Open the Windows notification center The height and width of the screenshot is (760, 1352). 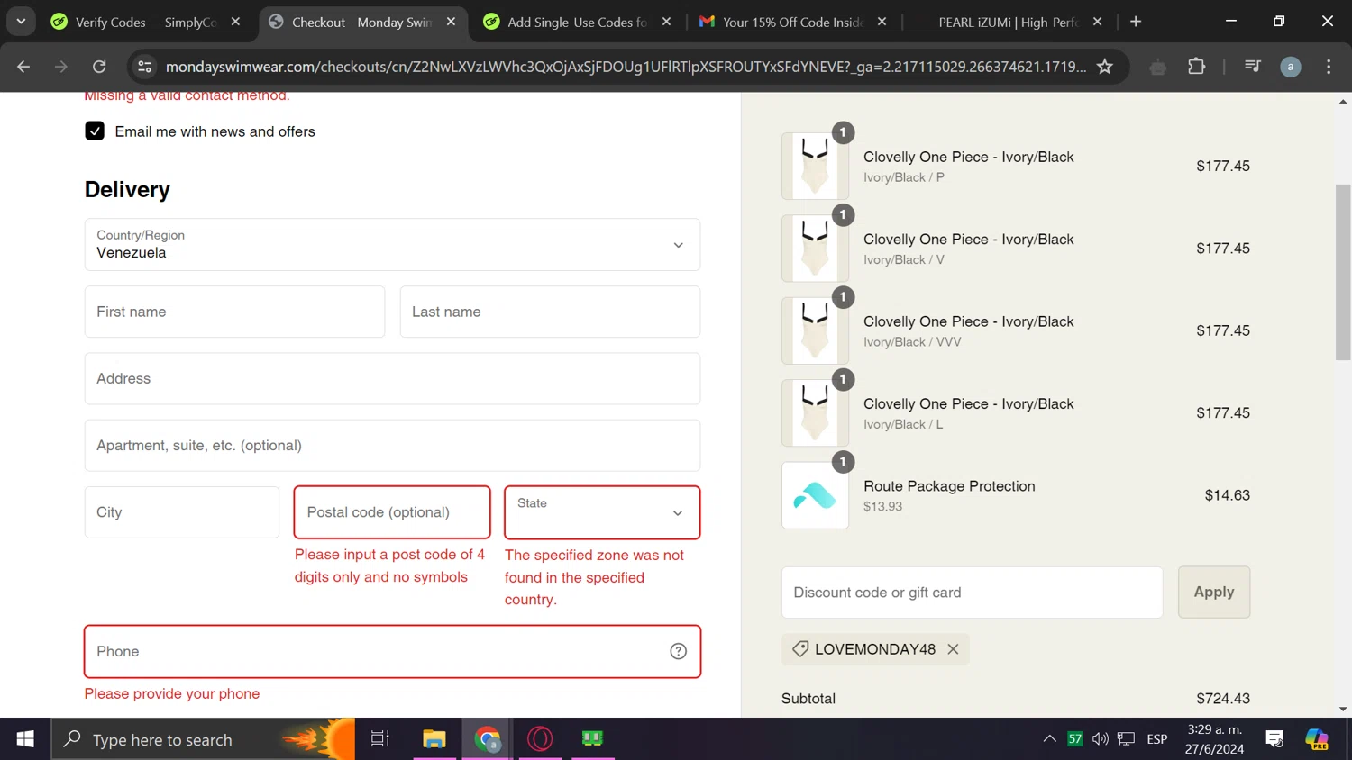pos(1274,739)
